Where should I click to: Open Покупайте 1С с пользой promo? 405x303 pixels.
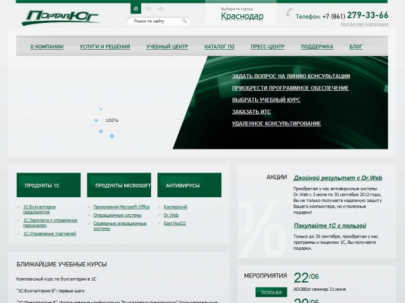[330, 226]
